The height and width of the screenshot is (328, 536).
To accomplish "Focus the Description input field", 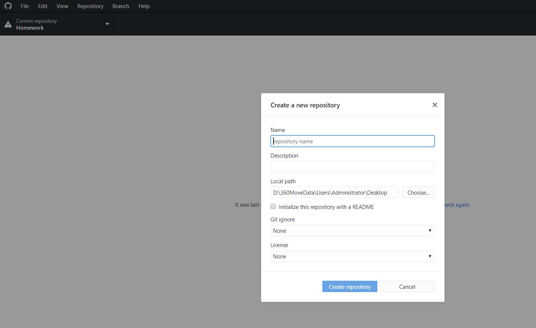I will pos(352,167).
